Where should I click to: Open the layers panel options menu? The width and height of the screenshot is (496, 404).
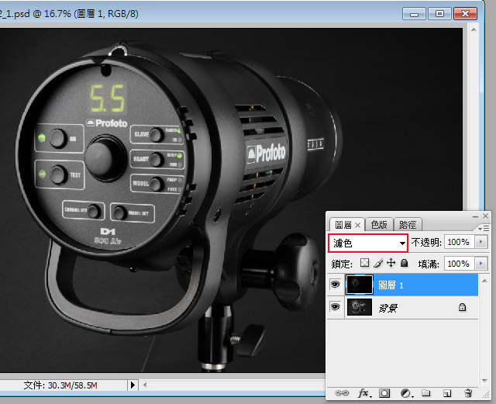(484, 228)
